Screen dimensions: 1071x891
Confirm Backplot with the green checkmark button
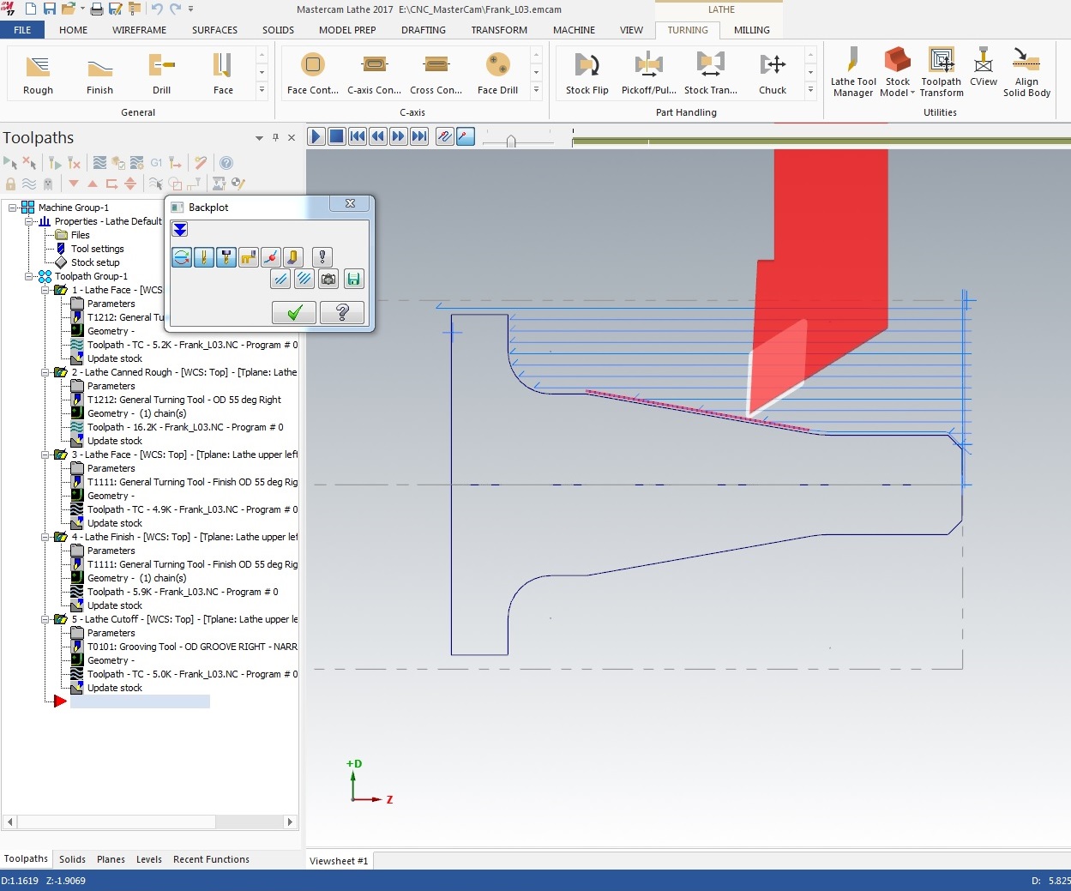coord(294,313)
